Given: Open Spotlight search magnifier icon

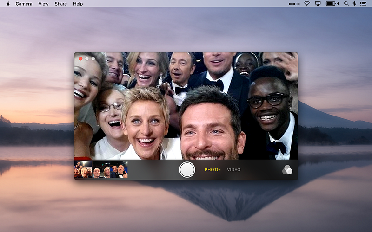Looking at the screenshot, I should click(x=346, y=4).
